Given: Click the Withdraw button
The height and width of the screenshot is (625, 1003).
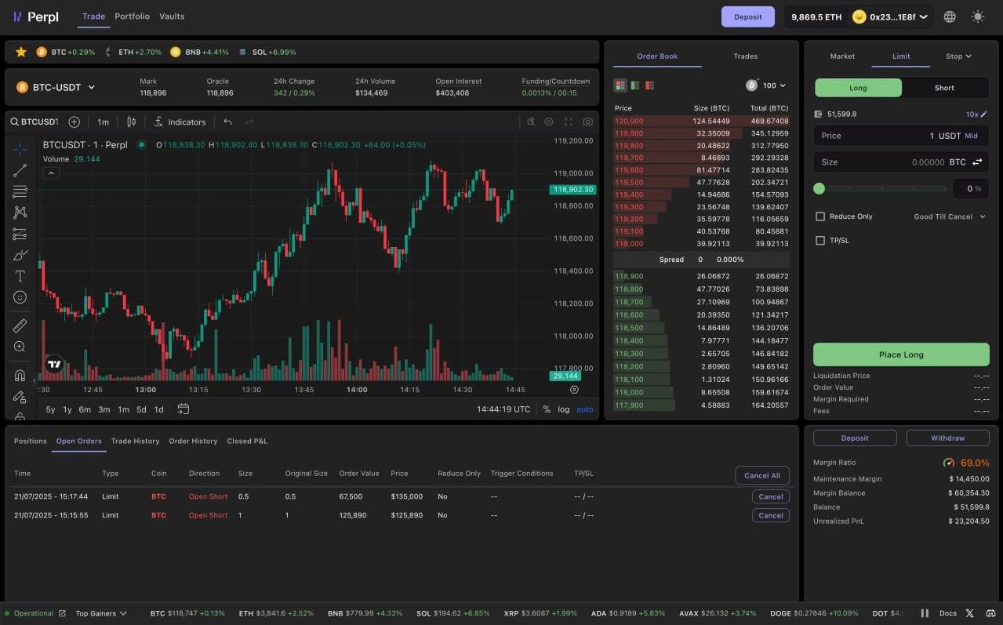Looking at the screenshot, I should [947, 438].
